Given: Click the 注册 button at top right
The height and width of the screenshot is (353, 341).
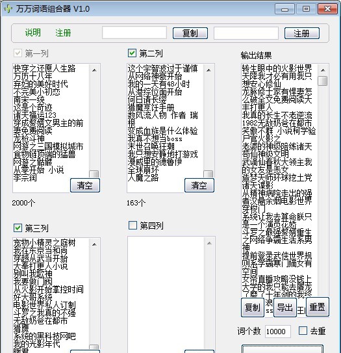Looking at the screenshot, I should [301, 33].
